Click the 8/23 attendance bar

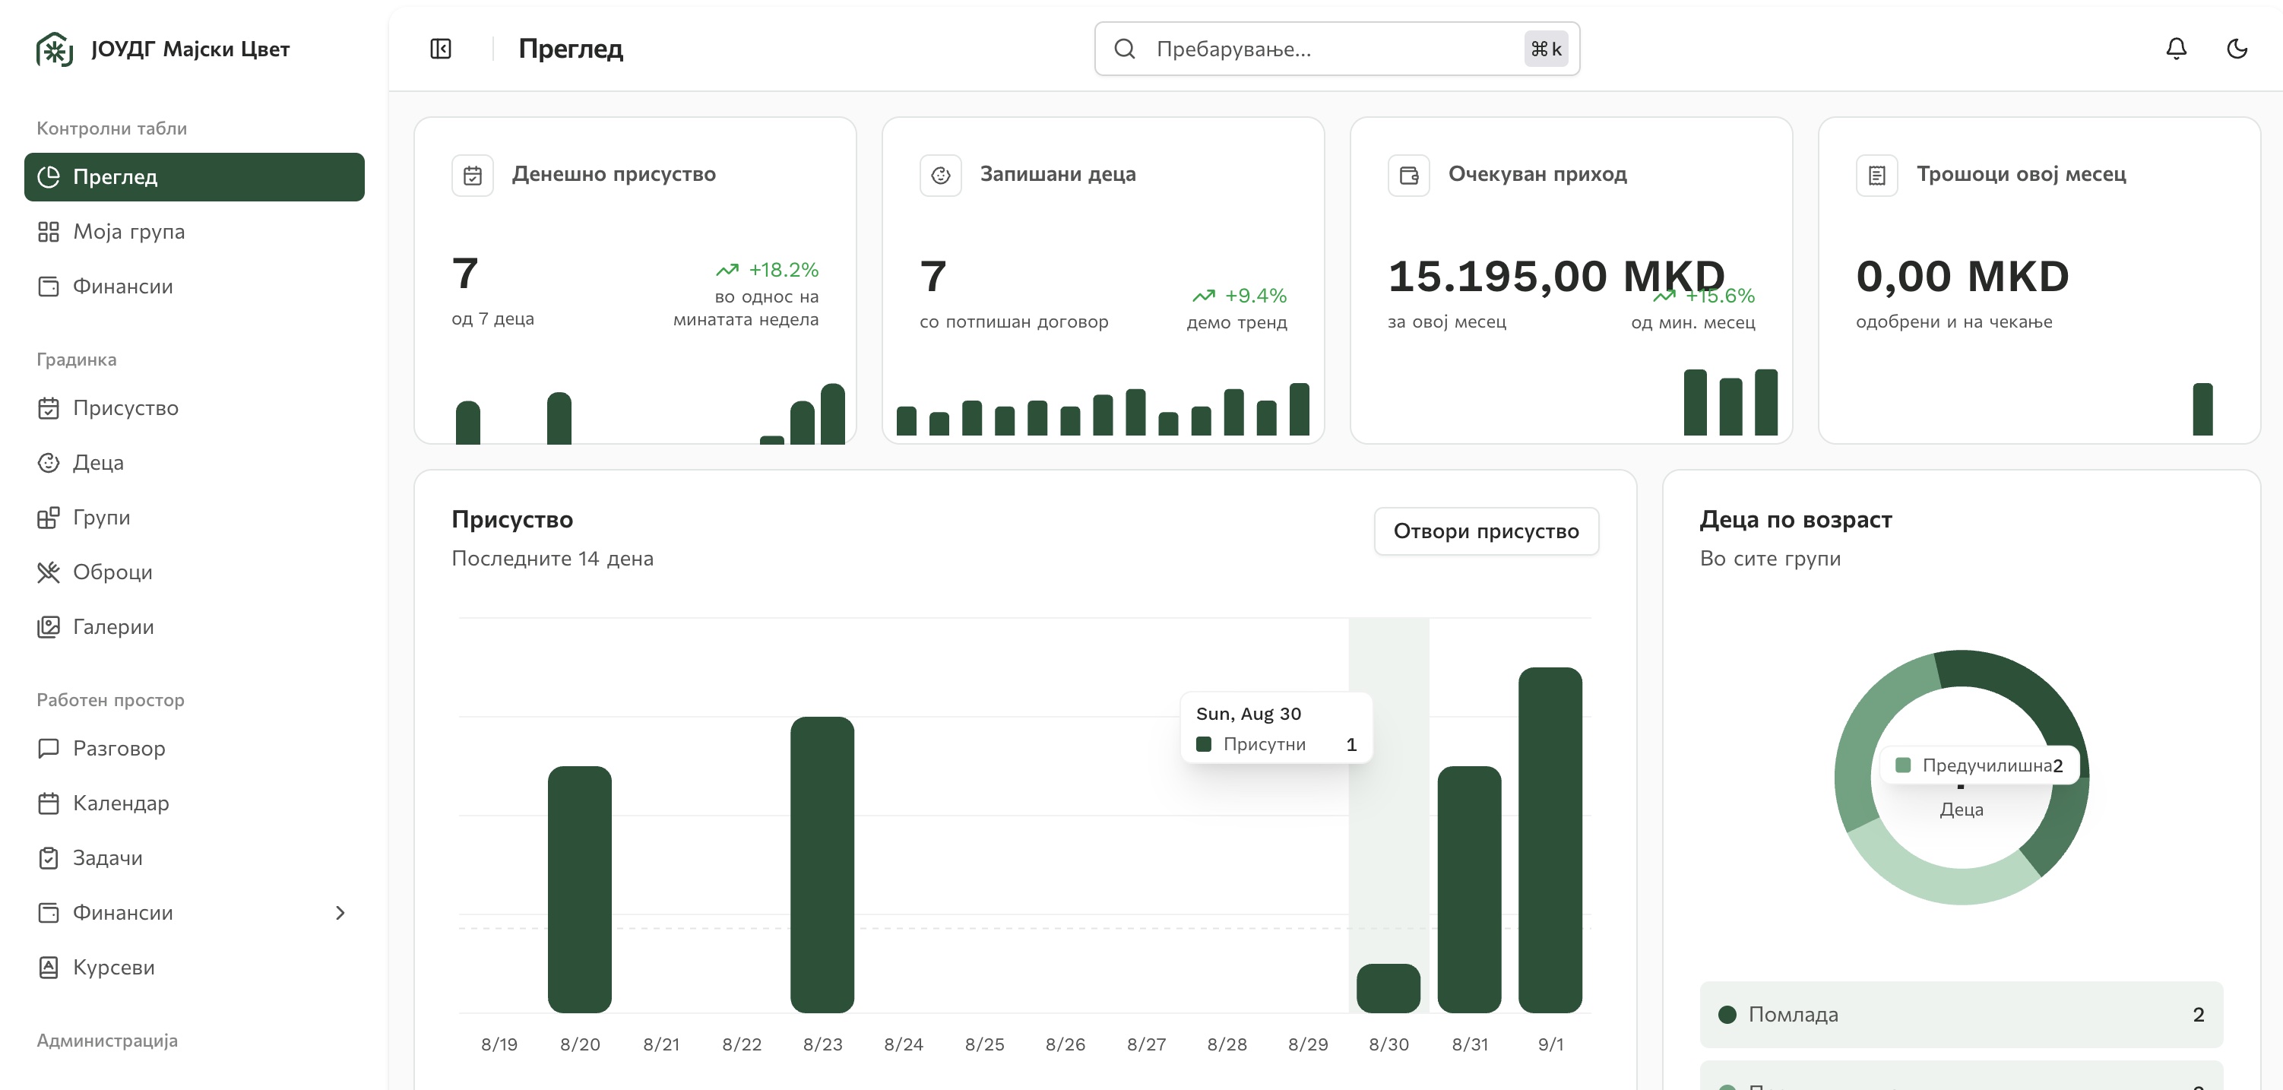pos(822,864)
